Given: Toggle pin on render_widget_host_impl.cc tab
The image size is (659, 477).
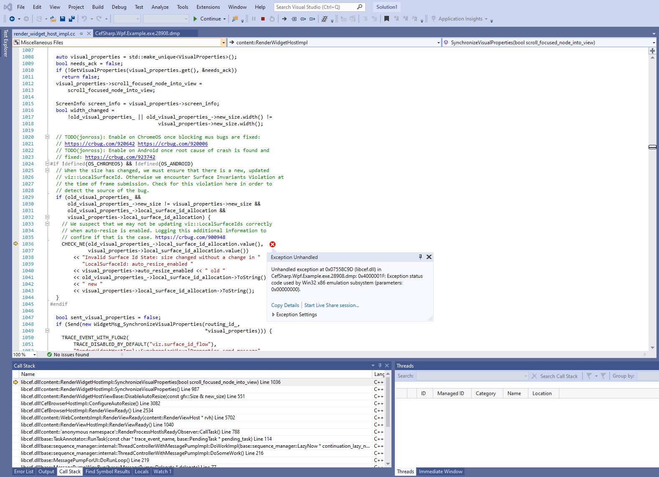Looking at the screenshot, I should coord(81,33).
